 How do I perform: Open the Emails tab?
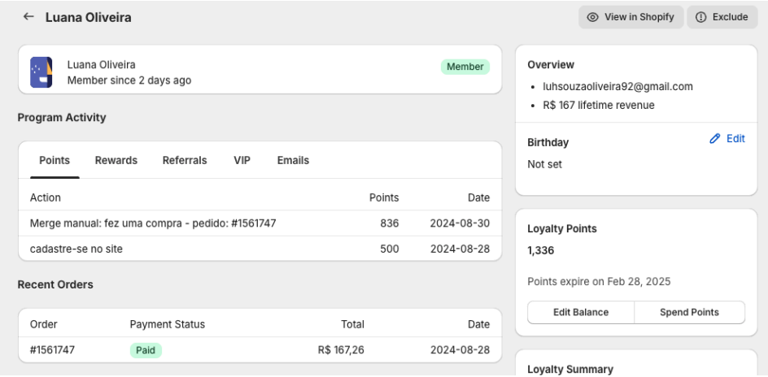click(x=293, y=160)
